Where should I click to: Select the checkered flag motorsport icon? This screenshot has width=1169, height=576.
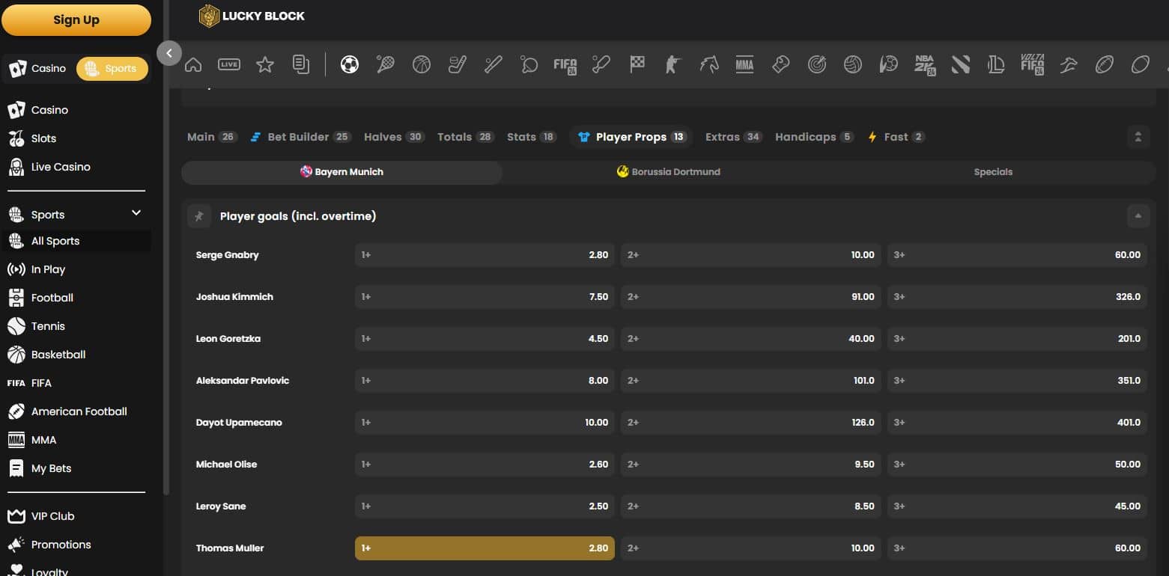click(637, 65)
